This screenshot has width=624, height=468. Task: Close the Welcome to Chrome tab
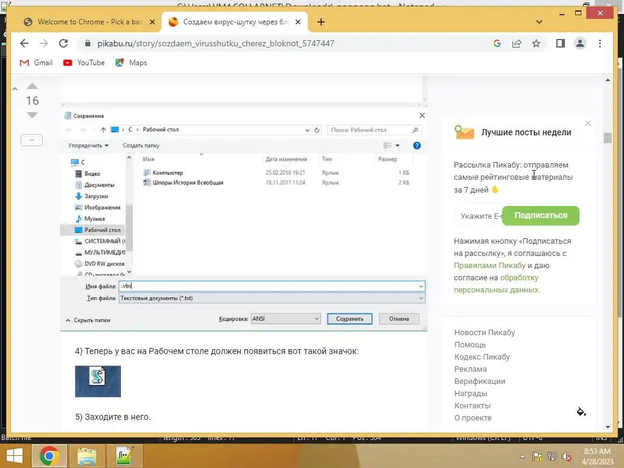click(x=152, y=22)
